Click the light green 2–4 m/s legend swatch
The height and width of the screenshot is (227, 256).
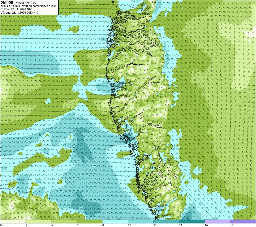pos(38,221)
